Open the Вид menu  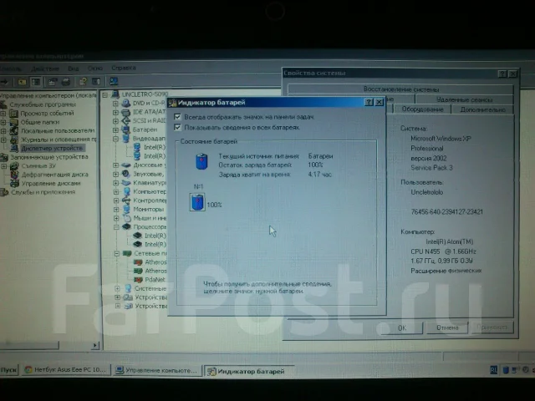[x=74, y=69]
